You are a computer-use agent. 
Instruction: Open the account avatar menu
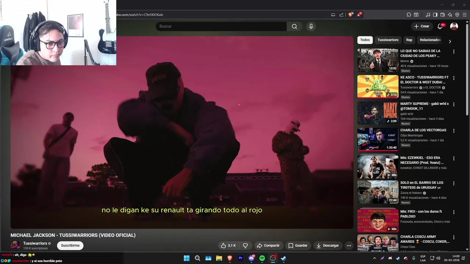(454, 26)
